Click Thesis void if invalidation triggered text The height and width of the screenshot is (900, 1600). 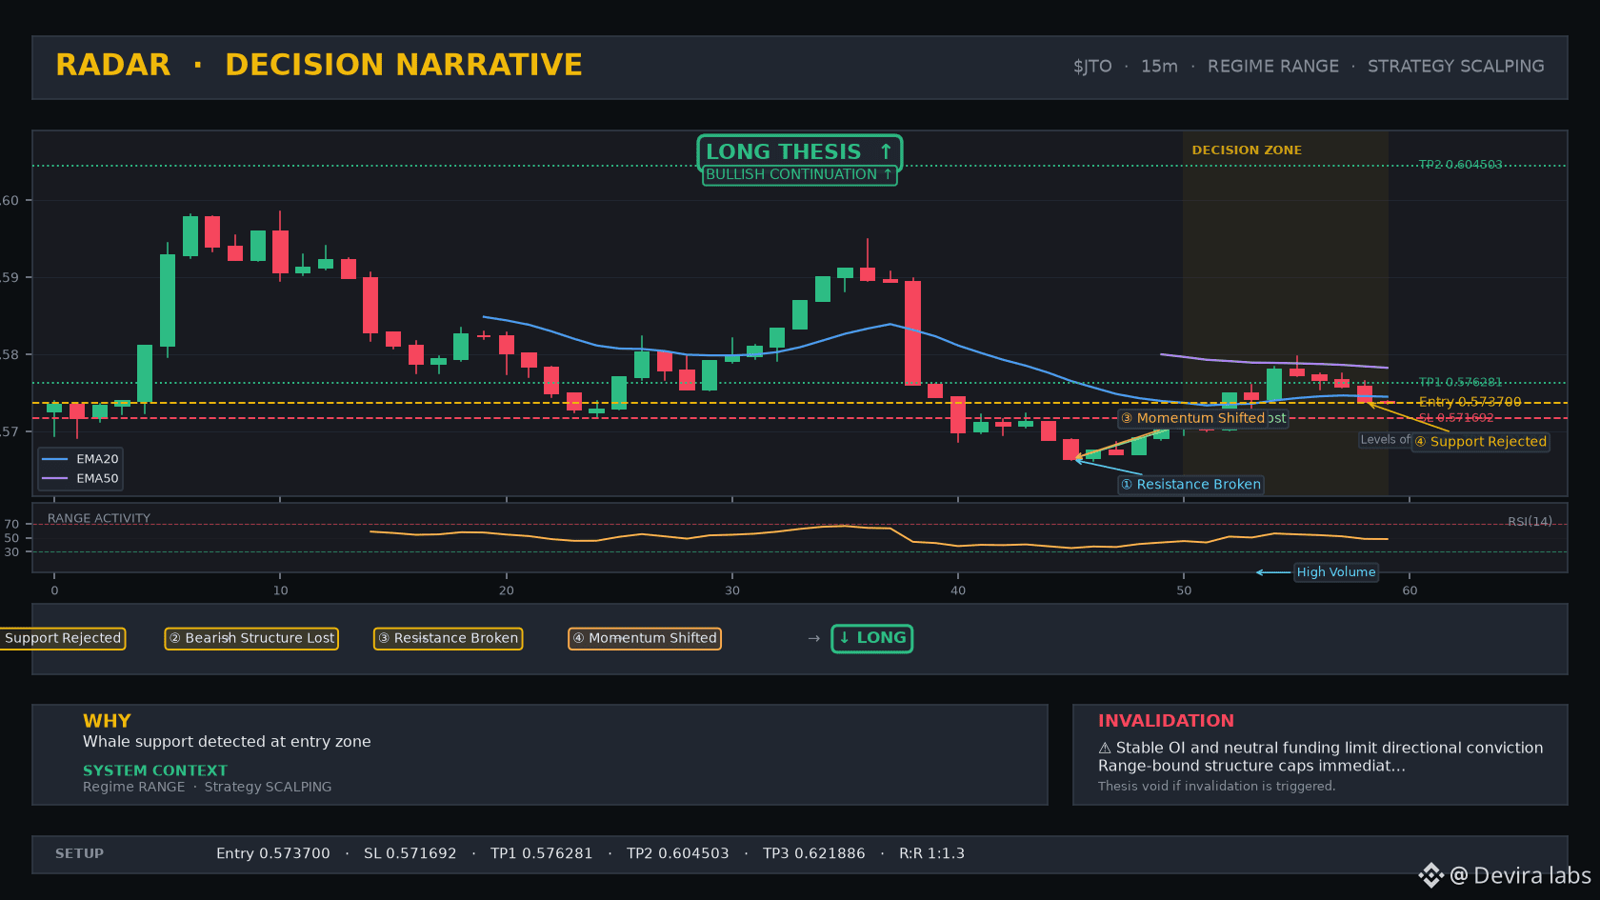pos(1216,787)
